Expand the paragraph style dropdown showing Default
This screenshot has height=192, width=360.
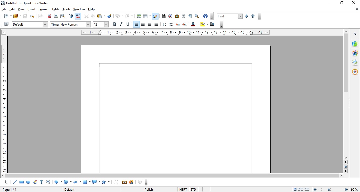coord(45,25)
